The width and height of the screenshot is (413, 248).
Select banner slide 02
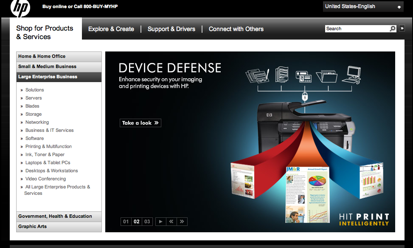point(136,222)
